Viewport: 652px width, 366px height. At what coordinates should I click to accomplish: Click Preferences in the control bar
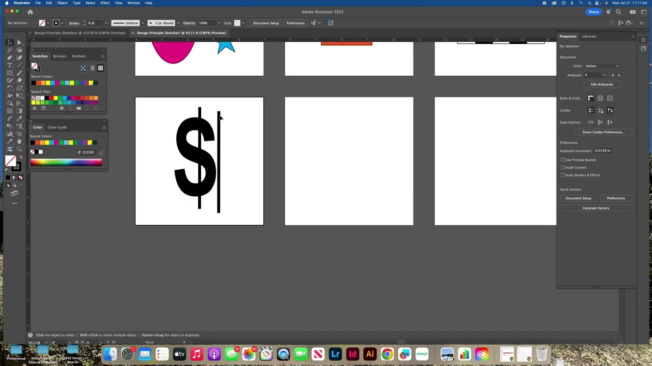coord(295,23)
